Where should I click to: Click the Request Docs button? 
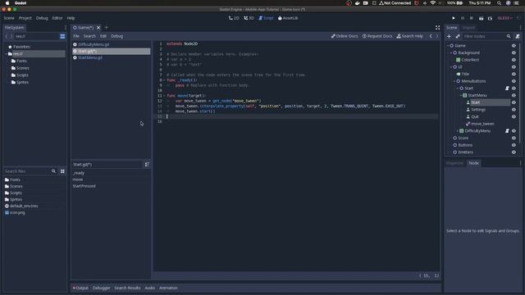click(x=377, y=36)
